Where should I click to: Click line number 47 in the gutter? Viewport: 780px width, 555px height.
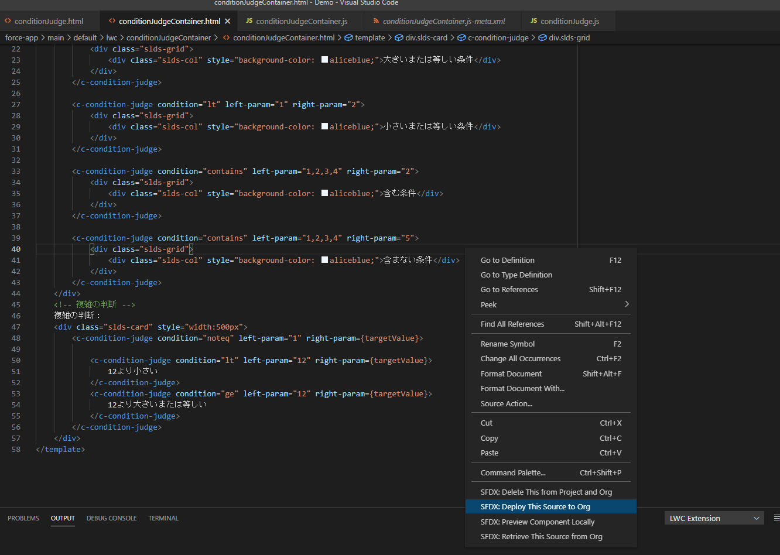16,327
